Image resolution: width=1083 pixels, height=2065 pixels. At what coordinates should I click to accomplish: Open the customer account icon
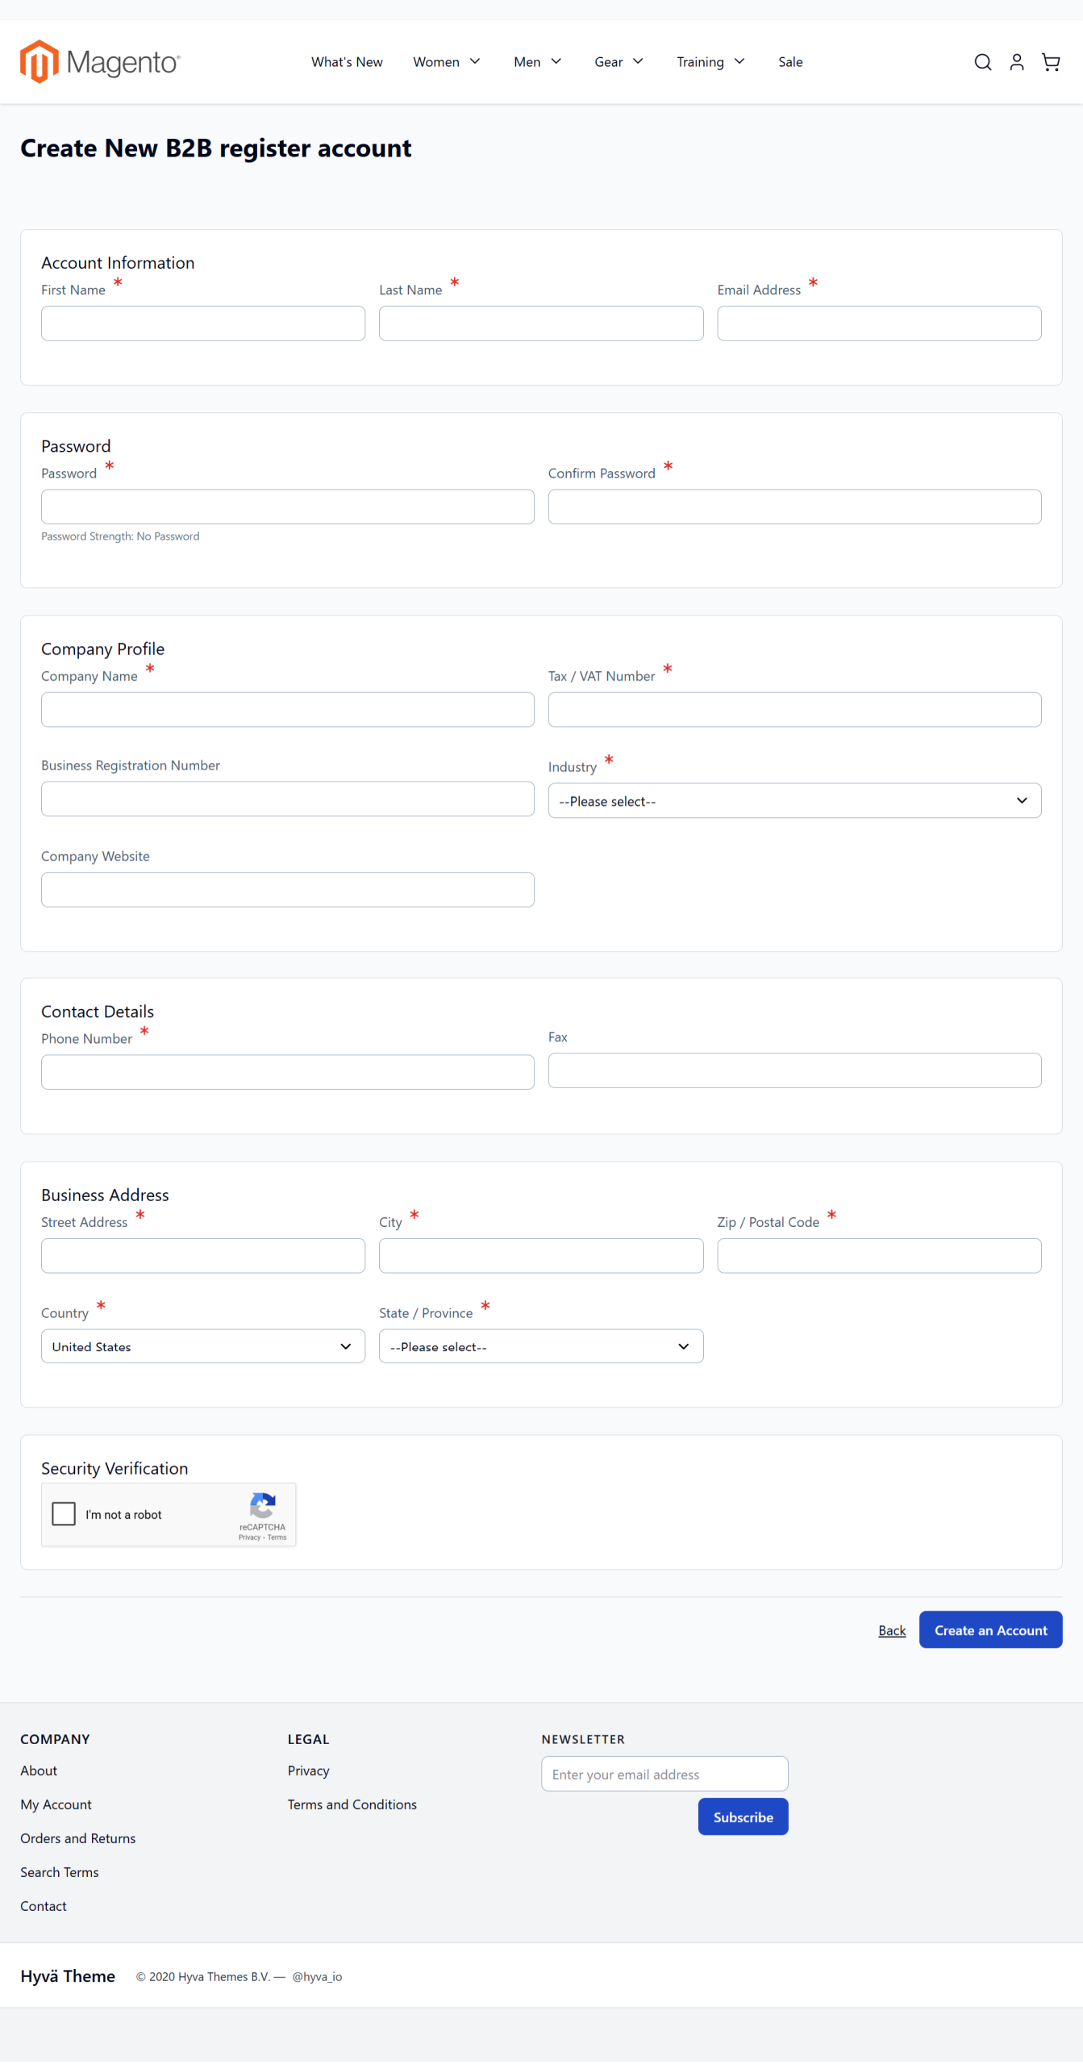1016,62
